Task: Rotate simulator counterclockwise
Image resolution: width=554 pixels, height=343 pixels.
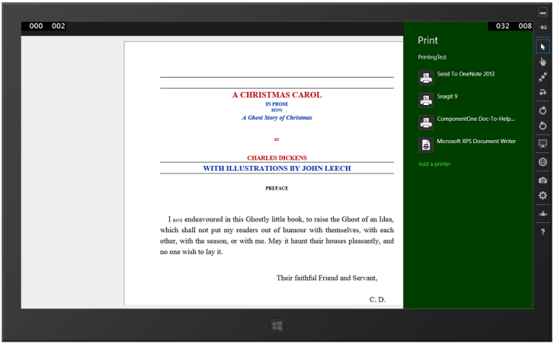Action: pyautogui.click(x=542, y=125)
